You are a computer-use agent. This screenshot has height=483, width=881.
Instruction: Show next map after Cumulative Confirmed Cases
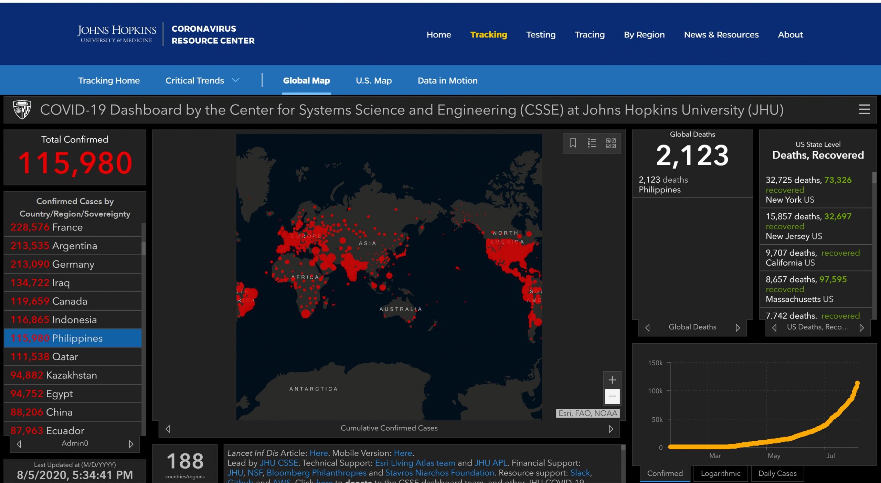(611, 429)
